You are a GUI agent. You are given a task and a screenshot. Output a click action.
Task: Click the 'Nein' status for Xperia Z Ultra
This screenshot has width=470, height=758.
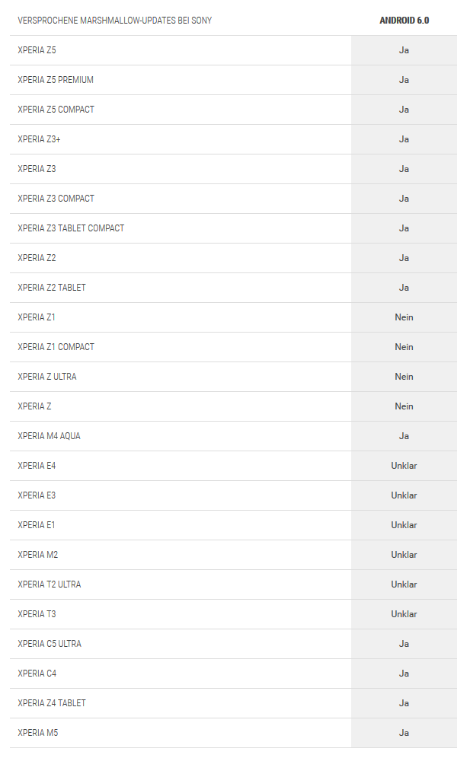[x=404, y=377]
